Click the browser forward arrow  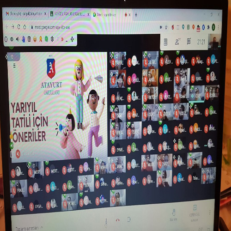coord(13,27)
